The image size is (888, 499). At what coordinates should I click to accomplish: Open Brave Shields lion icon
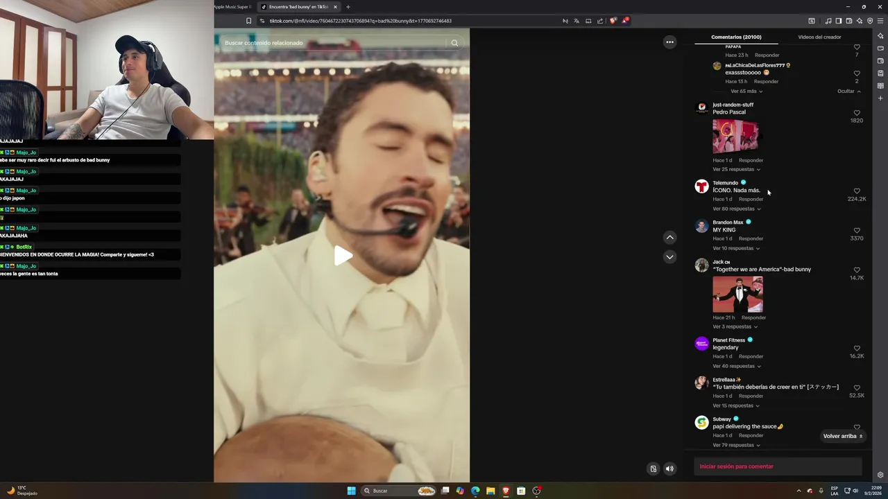[x=613, y=21]
